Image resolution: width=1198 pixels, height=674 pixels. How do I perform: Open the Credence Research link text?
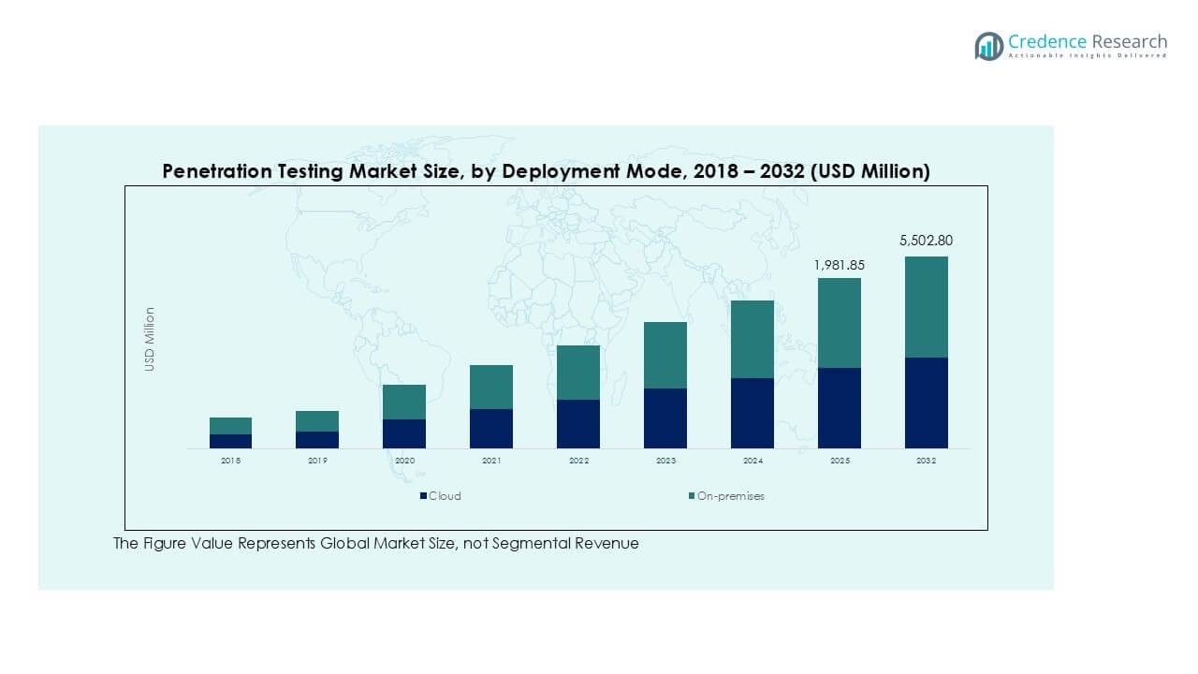tap(1087, 41)
